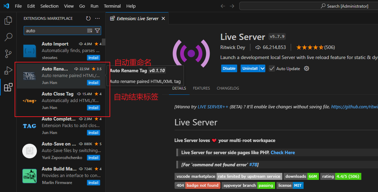This screenshot has width=378, height=192.
Task: Open issue #78 link
Action: [253, 165]
